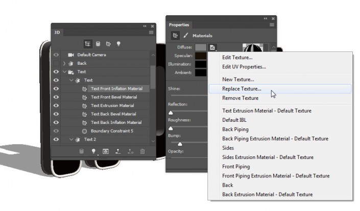
Task: Click the delete trash icon in 3D panel
Action: [x=142, y=151]
